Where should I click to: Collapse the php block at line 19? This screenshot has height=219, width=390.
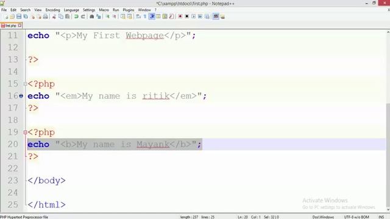point(25,133)
